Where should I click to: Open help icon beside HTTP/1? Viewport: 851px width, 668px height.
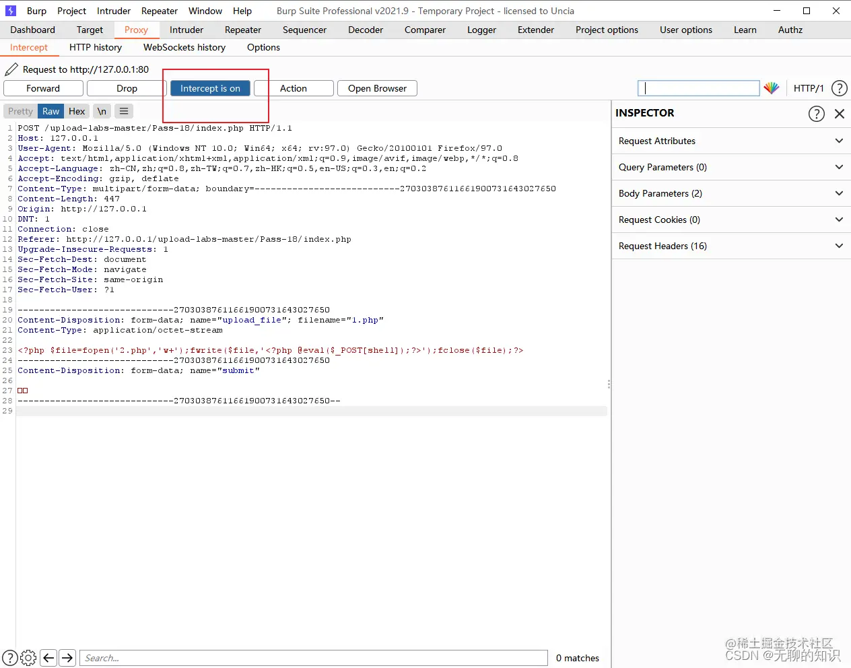pos(840,88)
